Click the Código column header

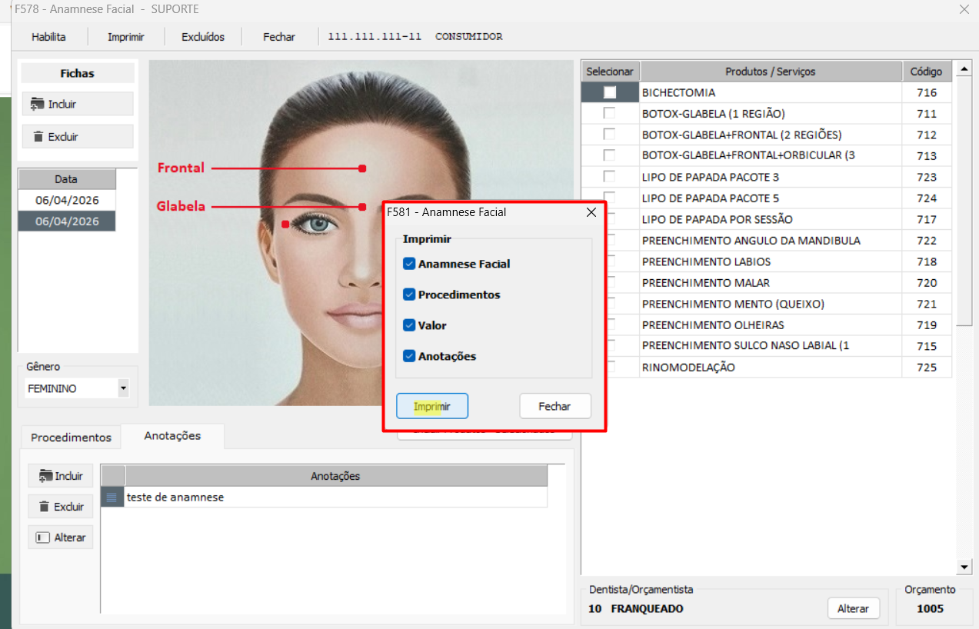(926, 72)
